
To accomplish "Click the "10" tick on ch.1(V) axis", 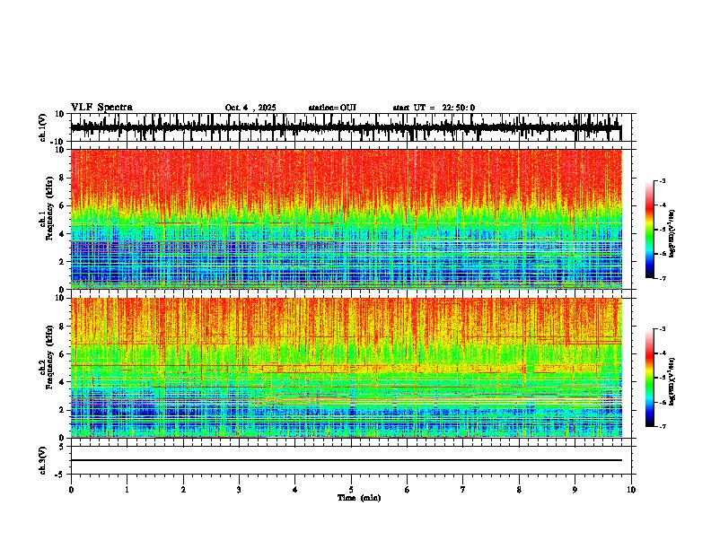I will coord(60,114).
